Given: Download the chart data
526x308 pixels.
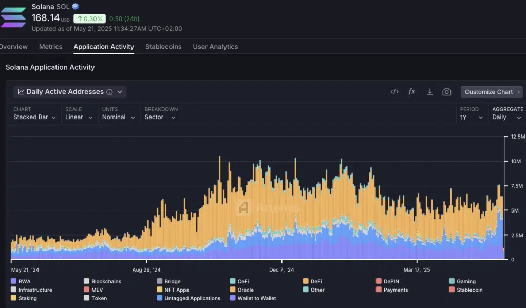Looking at the screenshot, I should 430,92.
